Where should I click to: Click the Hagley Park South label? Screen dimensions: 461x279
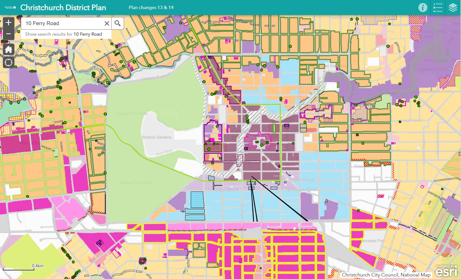pyautogui.click(x=136, y=183)
